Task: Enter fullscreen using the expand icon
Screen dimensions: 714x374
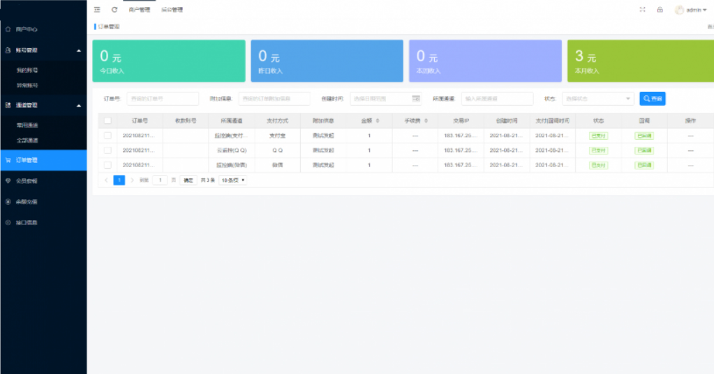Action: [x=642, y=10]
